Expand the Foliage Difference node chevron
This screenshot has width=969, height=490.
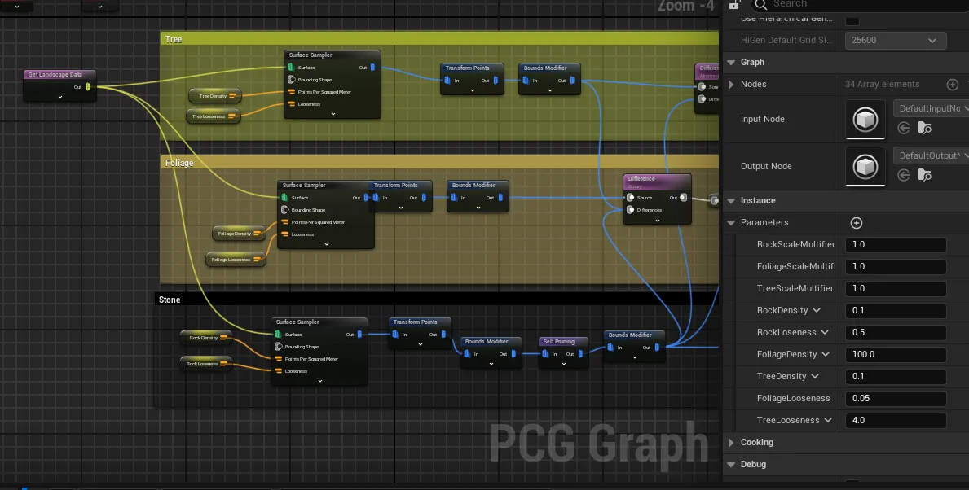click(x=657, y=220)
